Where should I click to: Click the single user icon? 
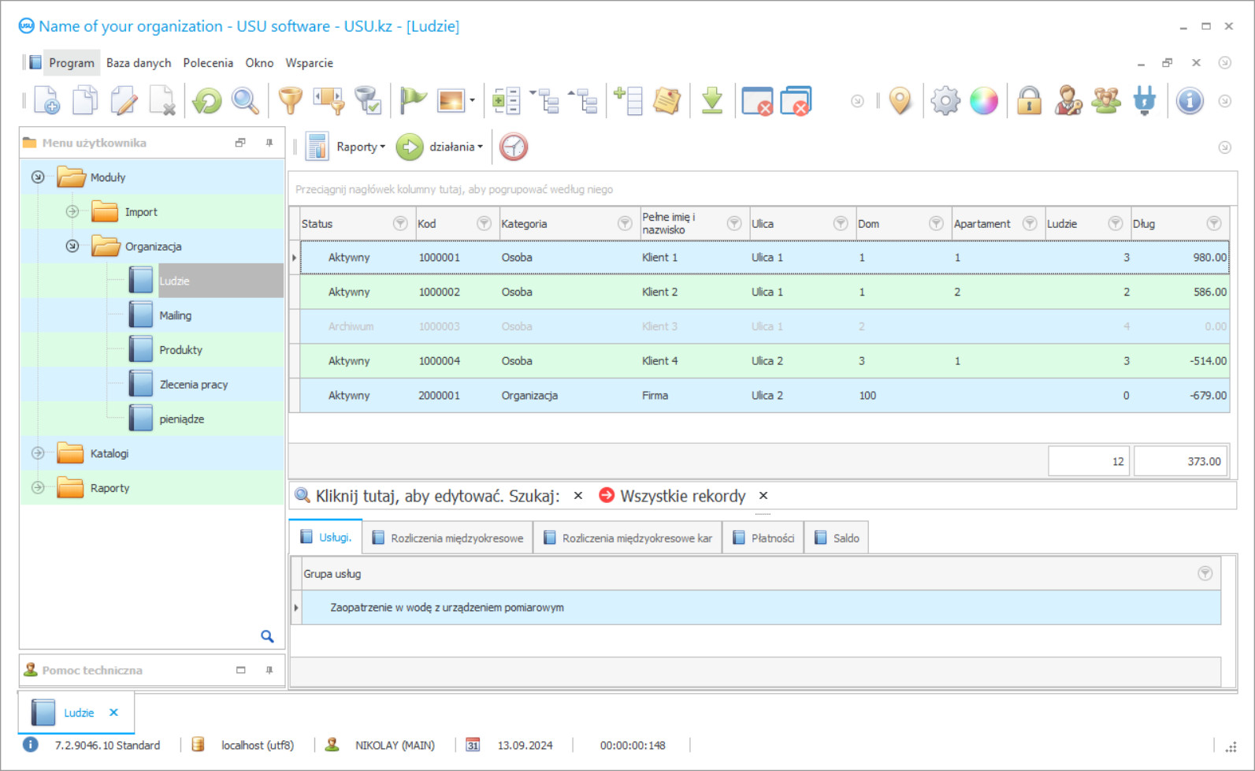[x=1068, y=101]
